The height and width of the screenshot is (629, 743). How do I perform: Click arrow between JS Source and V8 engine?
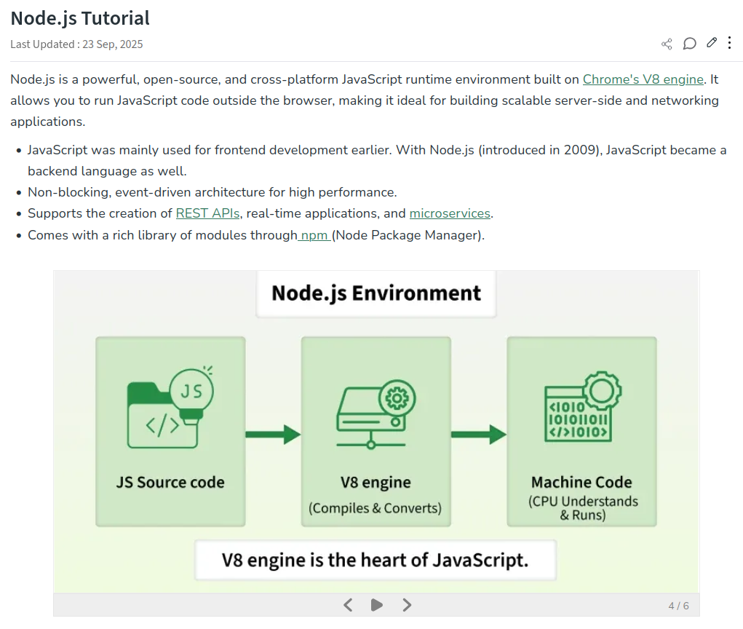coord(273,435)
